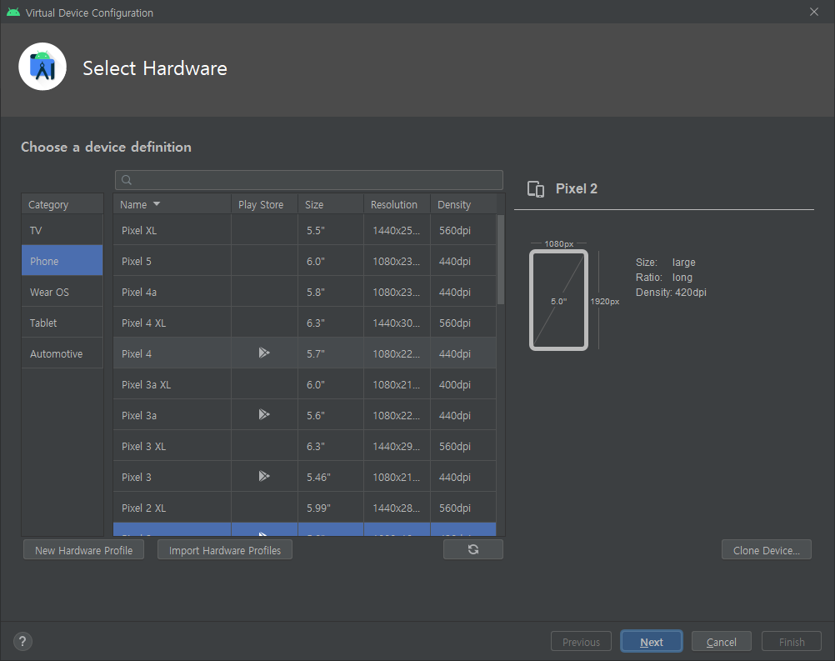The image size is (835, 661).
Task: Click the Play Store icon in Pixel 4 row
Action: [264, 353]
